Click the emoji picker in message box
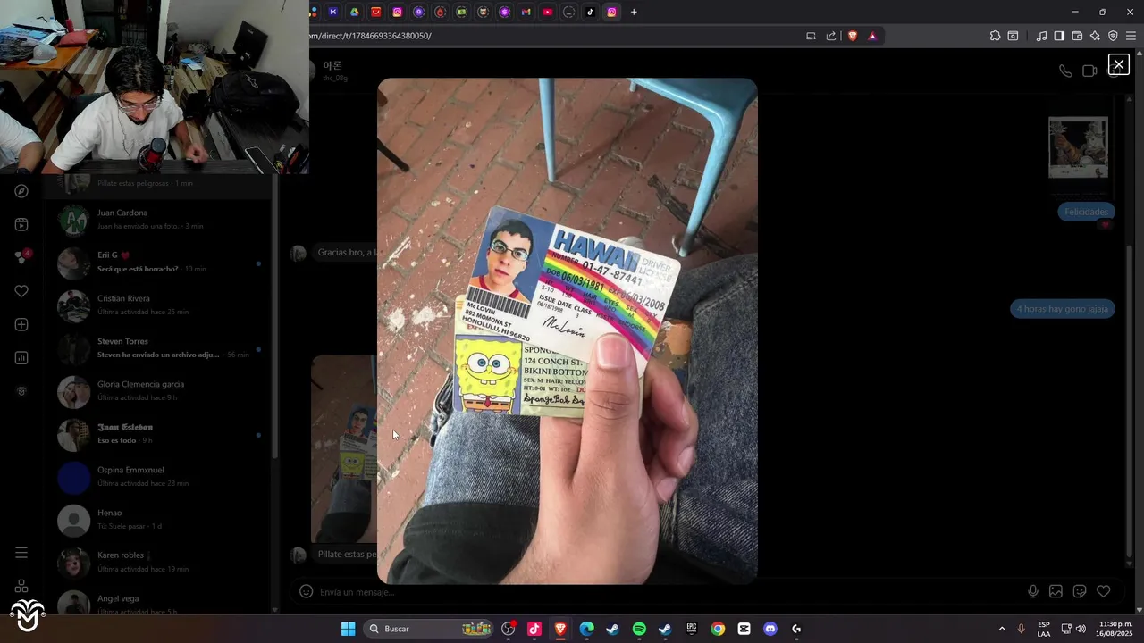 (x=306, y=591)
